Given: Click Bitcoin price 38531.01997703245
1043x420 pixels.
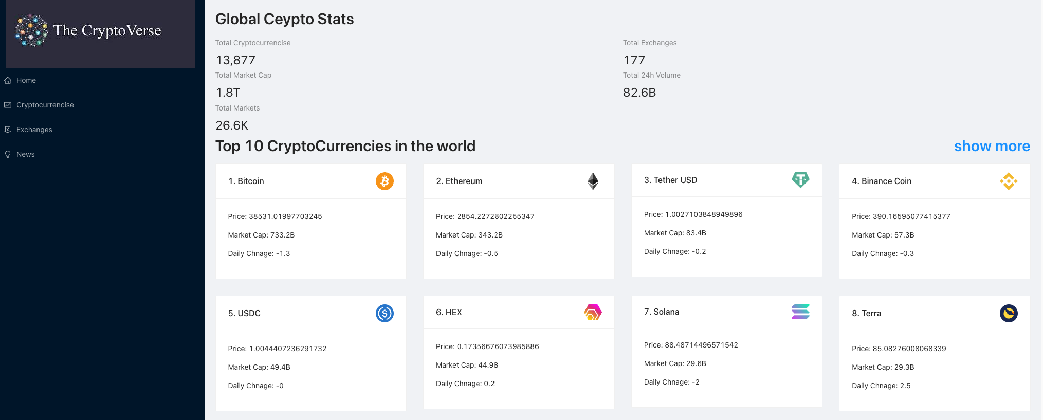Looking at the screenshot, I should (275, 216).
